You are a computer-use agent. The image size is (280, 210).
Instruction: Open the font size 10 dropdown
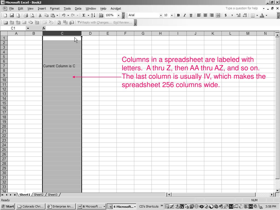pyautogui.click(x=172, y=15)
